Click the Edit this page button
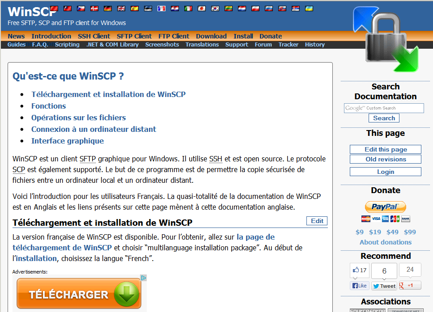 point(385,149)
